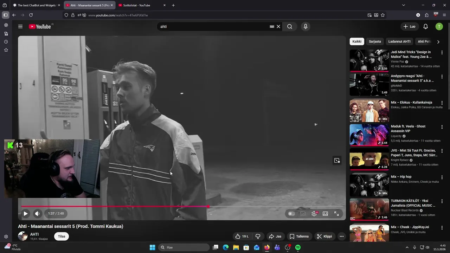Screen dimensions: 450x253
Task: Open the player settings gear menu
Action: tap(314, 214)
